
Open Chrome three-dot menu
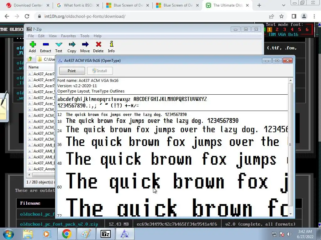click(314, 16)
